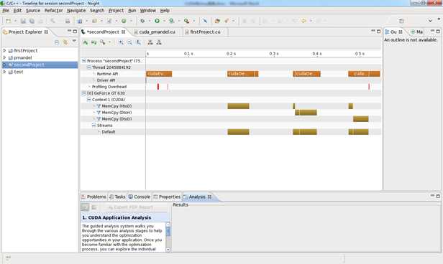
Task: Click the green Run button in toolbar
Action: click(157, 21)
